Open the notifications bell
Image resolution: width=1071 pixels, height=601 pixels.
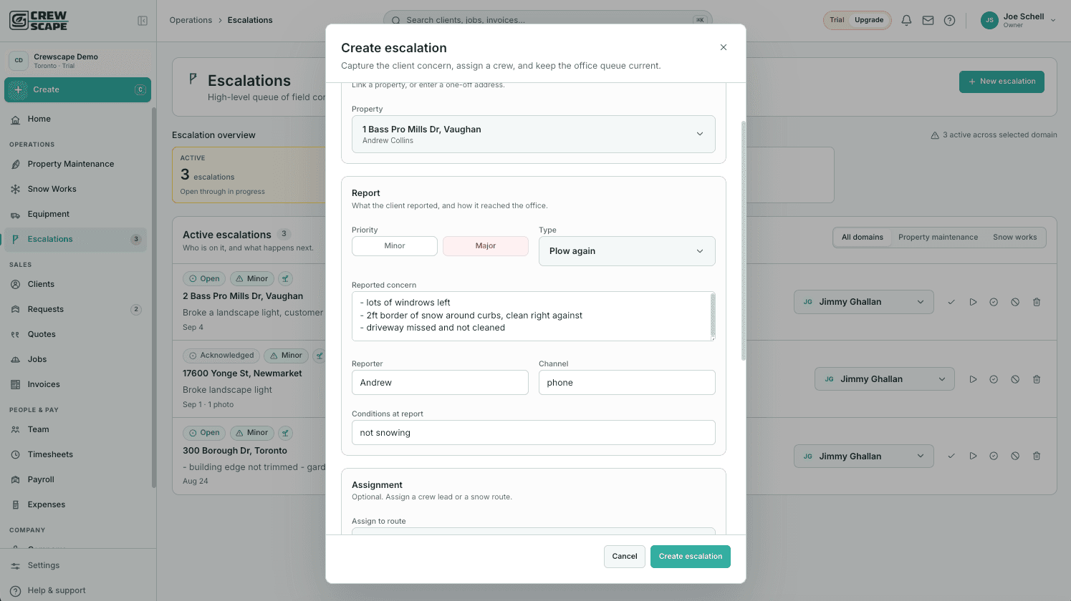[x=906, y=21]
